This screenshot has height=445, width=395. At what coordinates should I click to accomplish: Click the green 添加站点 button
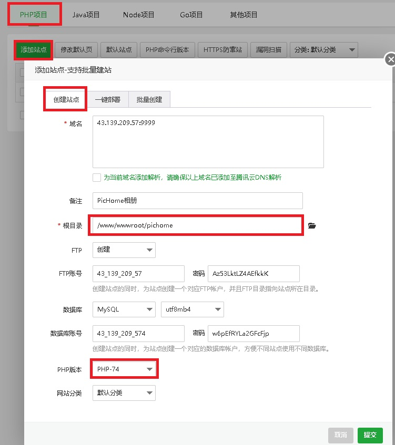tap(34, 50)
